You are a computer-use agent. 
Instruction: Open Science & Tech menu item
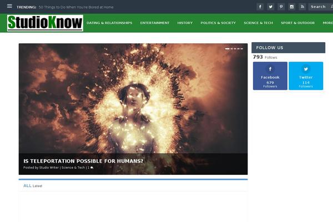258,23
